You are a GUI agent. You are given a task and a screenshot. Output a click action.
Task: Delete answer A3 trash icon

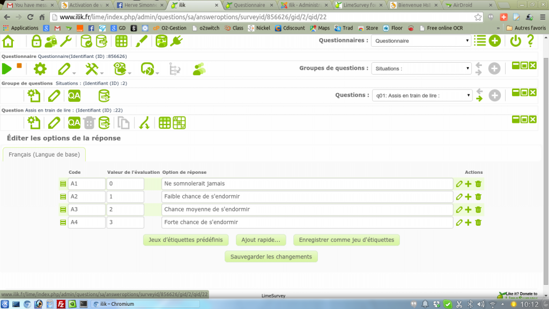[x=478, y=210]
